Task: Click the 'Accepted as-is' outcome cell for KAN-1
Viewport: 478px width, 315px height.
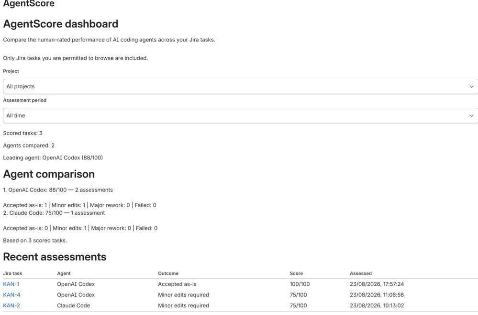Action: point(177,284)
